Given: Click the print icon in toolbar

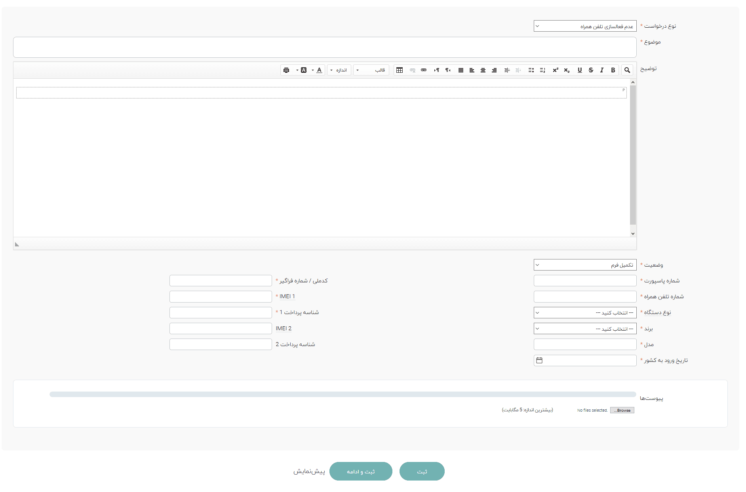Looking at the screenshot, I should coord(286,70).
